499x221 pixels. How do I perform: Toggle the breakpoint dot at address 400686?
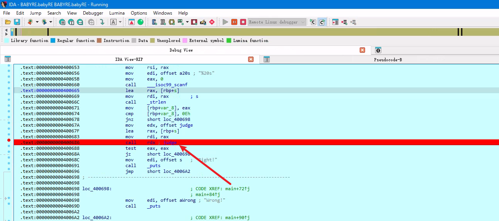(x=9, y=141)
